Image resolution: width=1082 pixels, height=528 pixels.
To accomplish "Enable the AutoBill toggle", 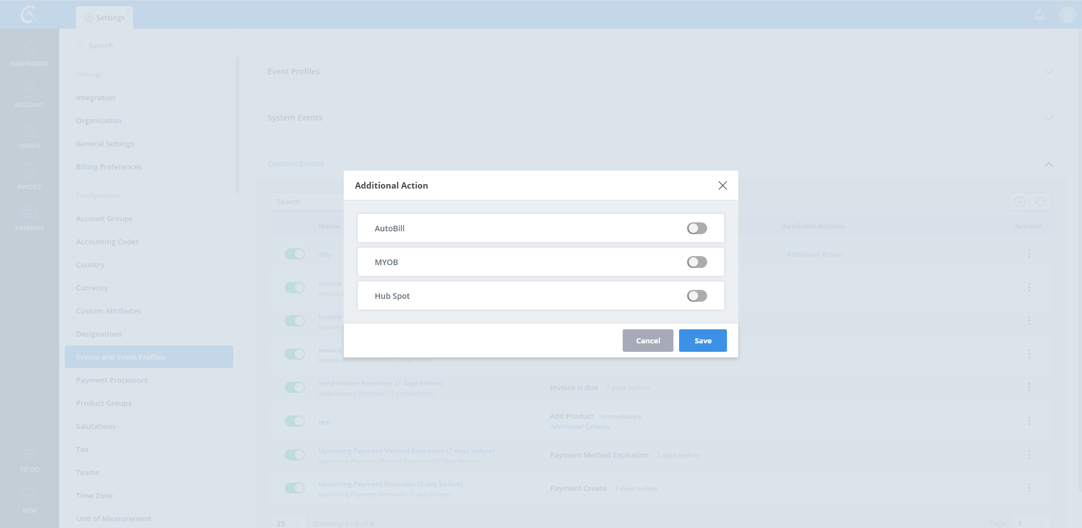I will (x=697, y=228).
